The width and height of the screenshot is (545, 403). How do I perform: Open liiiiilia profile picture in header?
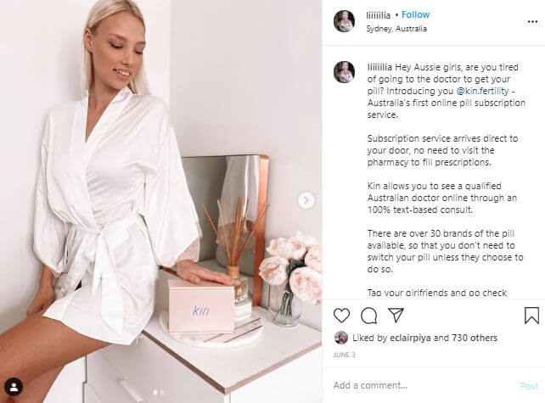click(344, 21)
